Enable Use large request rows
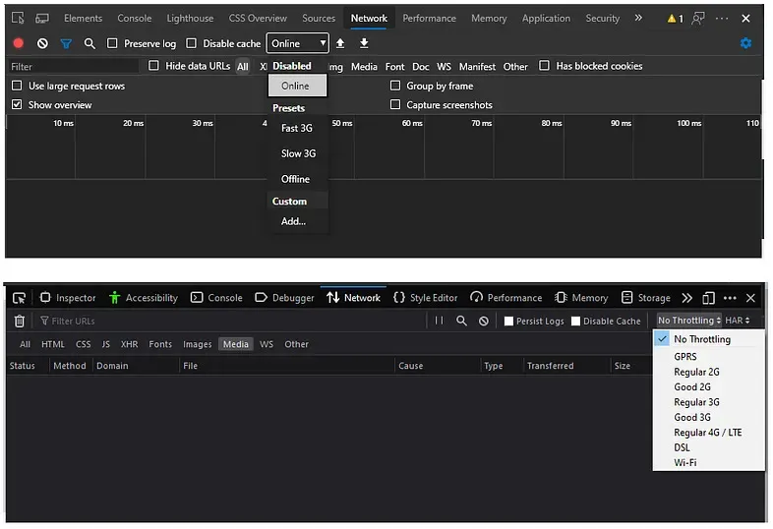This screenshot has width=773, height=529. (x=18, y=86)
